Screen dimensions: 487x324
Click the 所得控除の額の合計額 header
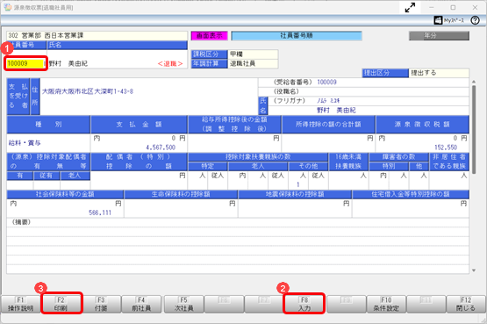click(328, 125)
